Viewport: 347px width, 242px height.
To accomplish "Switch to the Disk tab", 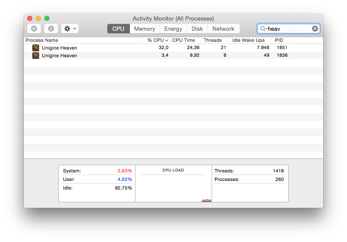I will pyautogui.click(x=197, y=29).
